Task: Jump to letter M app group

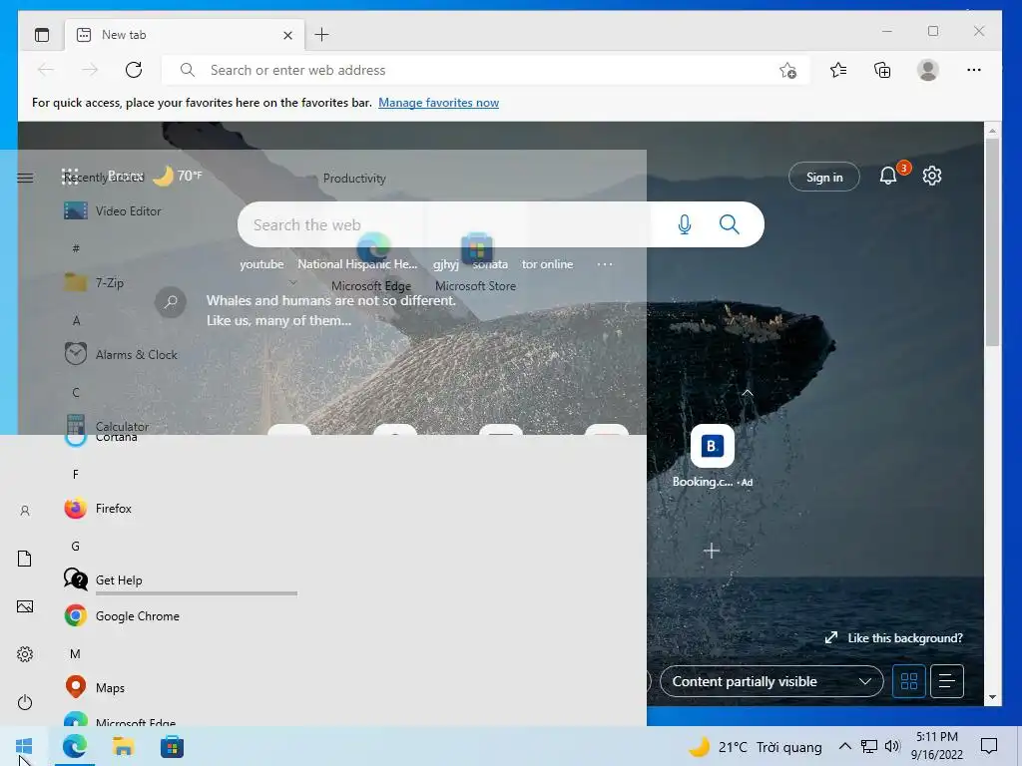Action: [x=76, y=653]
